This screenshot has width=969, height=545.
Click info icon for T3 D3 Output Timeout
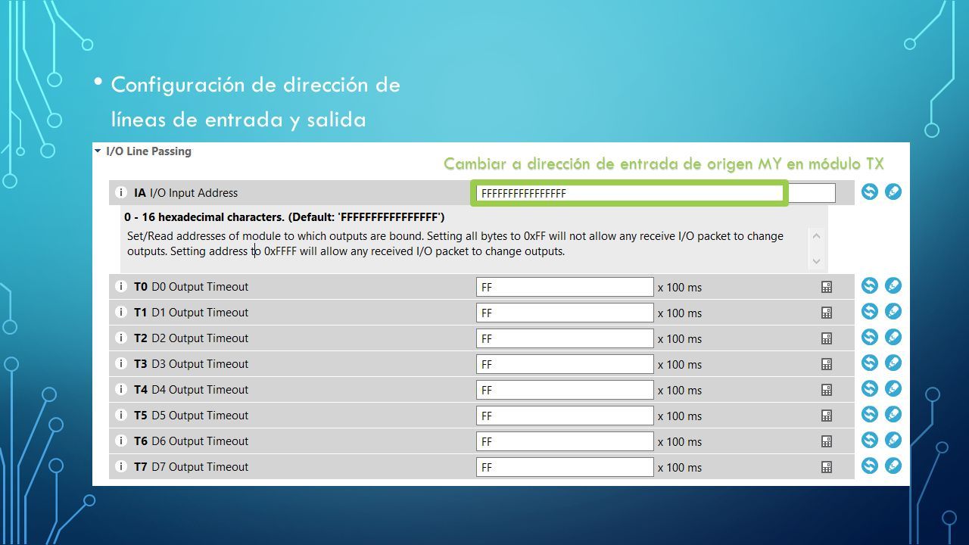[120, 364]
